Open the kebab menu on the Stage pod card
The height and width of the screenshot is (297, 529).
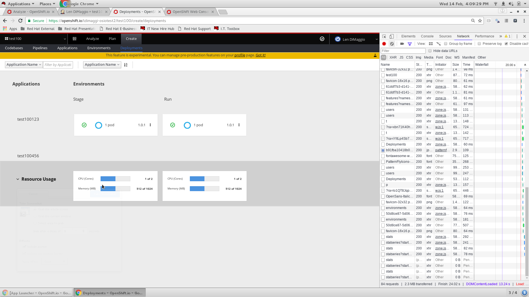(x=150, y=125)
